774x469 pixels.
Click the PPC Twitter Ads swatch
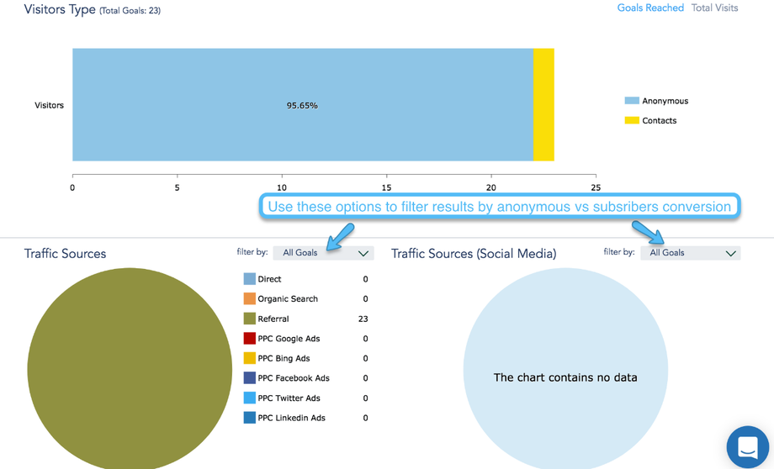pyautogui.click(x=250, y=398)
